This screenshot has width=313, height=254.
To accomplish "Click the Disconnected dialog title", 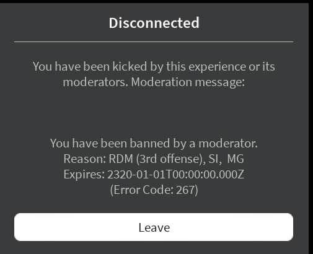I will [154, 23].
